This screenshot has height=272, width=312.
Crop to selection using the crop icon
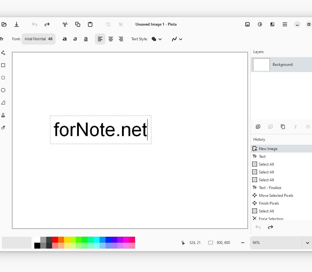click(x=108, y=24)
